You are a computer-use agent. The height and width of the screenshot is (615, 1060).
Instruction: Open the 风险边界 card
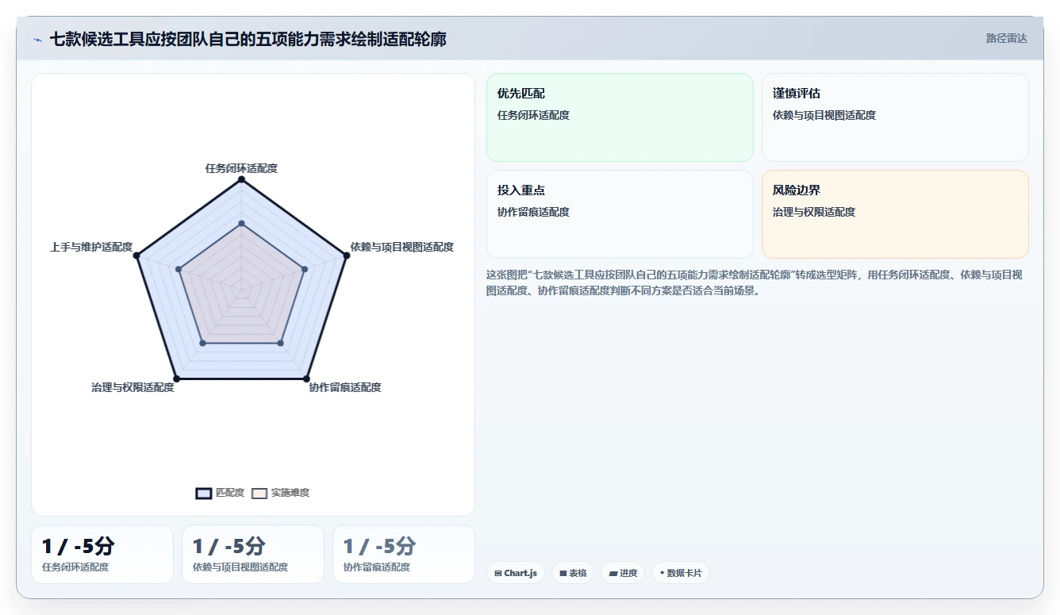[895, 214]
